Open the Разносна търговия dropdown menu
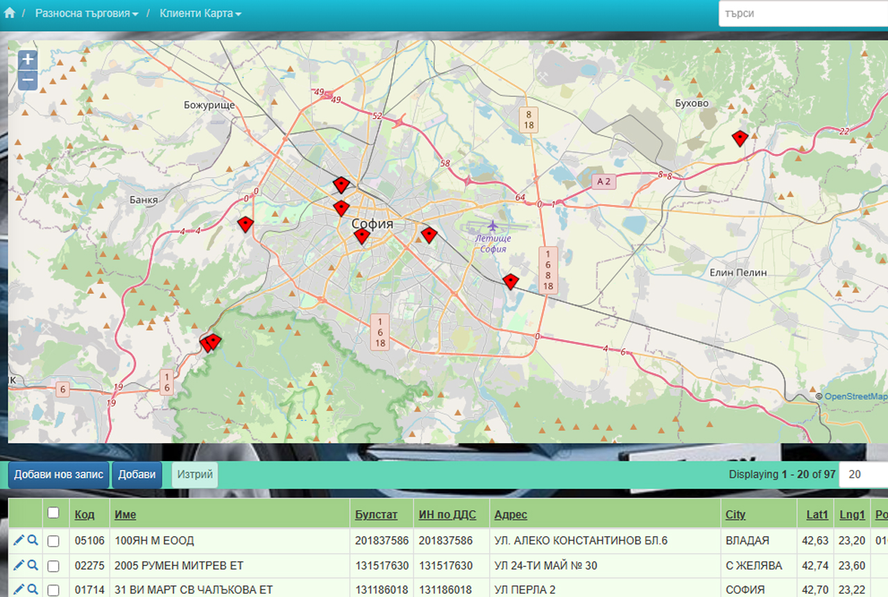The image size is (888, 597). coord(87,13)
